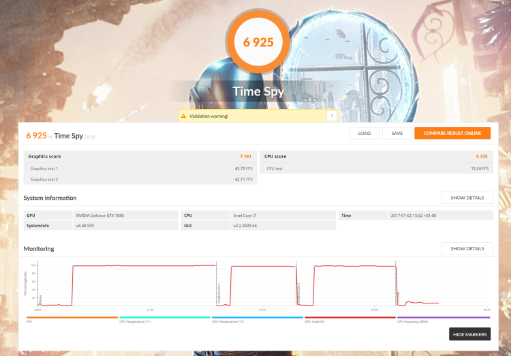Screen dimensions: 511x356
Task: Click the SystemInfo version v4.48.599
Action: (84, 226)
